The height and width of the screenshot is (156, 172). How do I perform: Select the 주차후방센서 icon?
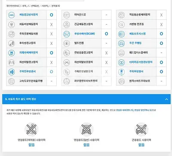[x=121, y=72]
